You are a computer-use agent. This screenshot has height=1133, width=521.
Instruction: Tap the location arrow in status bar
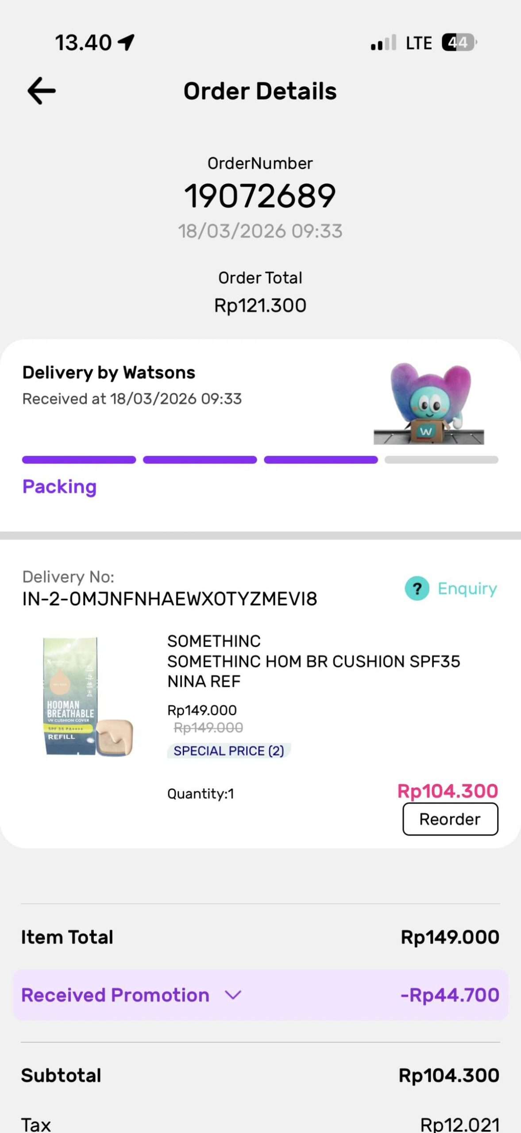(x=126, y=42)
